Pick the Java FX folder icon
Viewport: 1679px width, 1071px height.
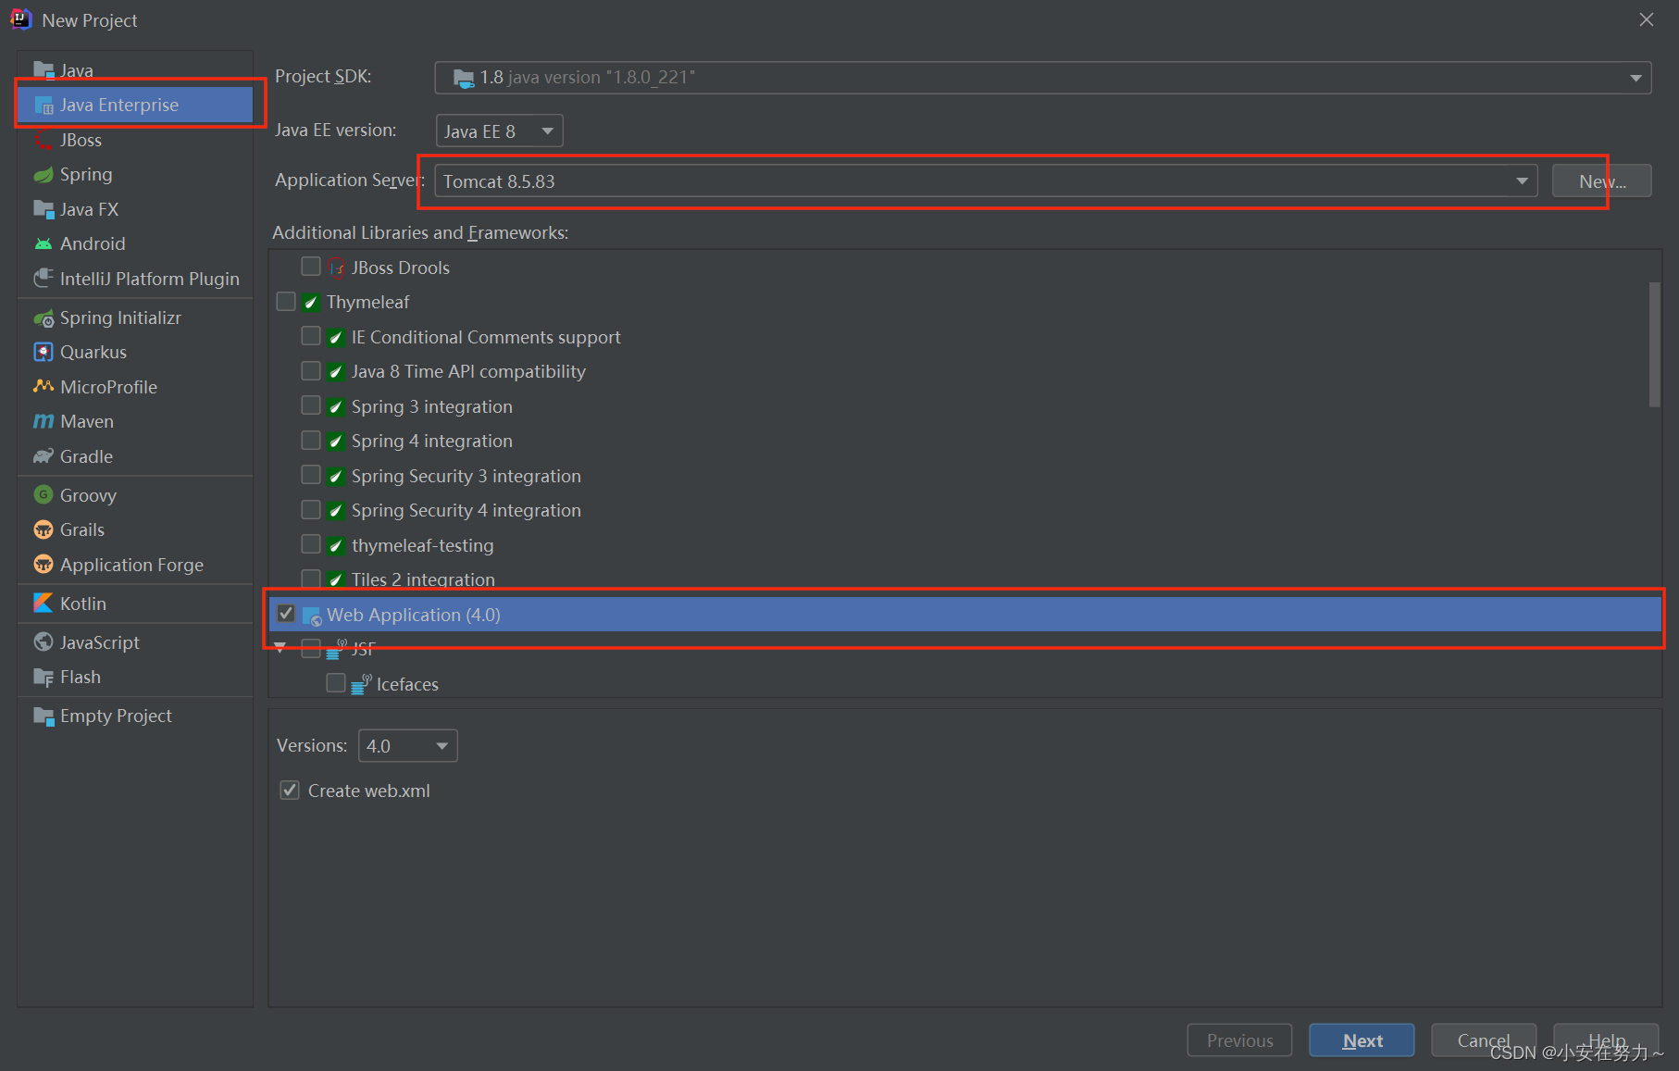pos(44,209)
